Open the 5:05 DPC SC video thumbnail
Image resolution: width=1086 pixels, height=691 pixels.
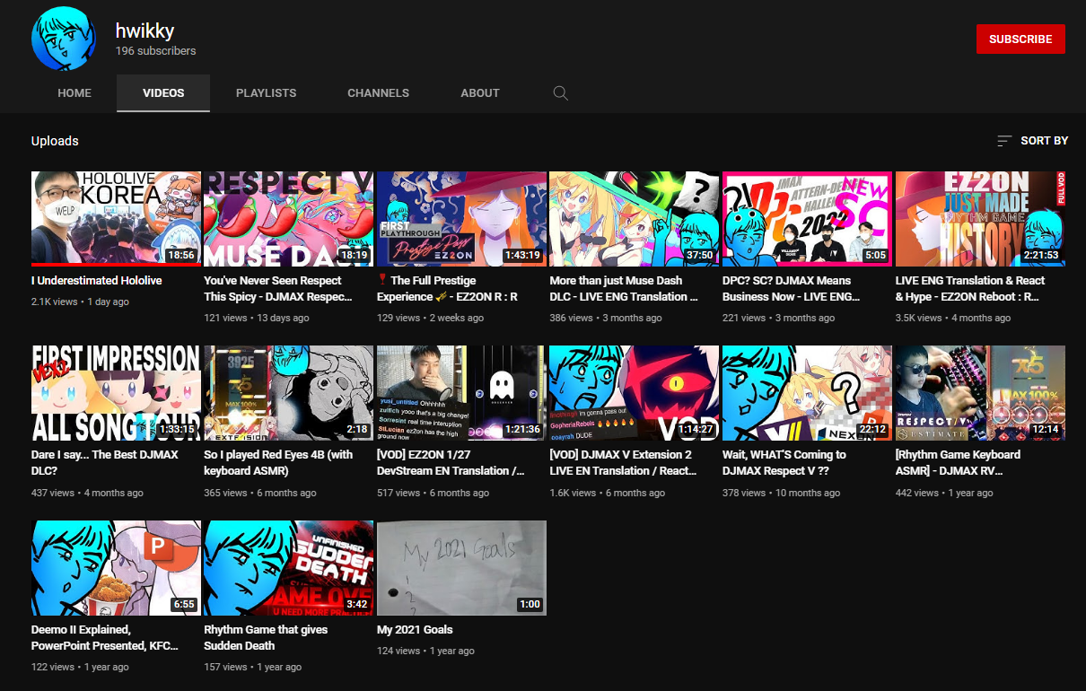(807, 219)
